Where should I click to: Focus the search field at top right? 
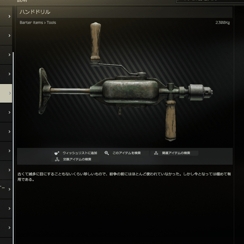(x=210, y=1)
